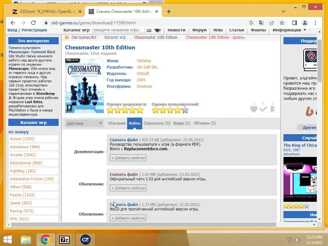Click the advanced search filter icon
The width and height of the screenshot is (328, 246).
(x=149, y=30)
